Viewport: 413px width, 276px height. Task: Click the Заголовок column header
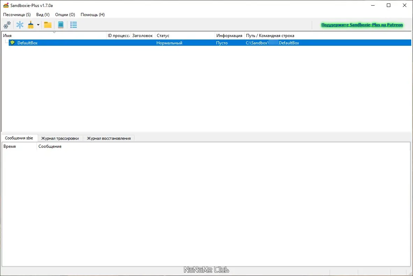[x=143, y=35]
